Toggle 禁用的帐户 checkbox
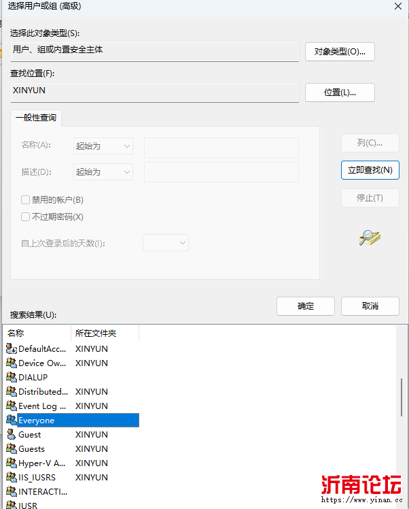The image size is (409, 509). (x=26, y=200)
